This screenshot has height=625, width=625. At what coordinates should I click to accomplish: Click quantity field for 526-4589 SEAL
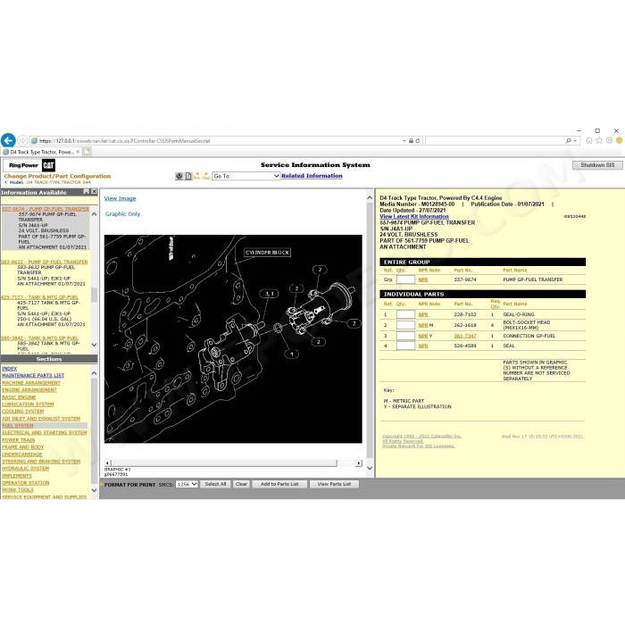(405, 346)
